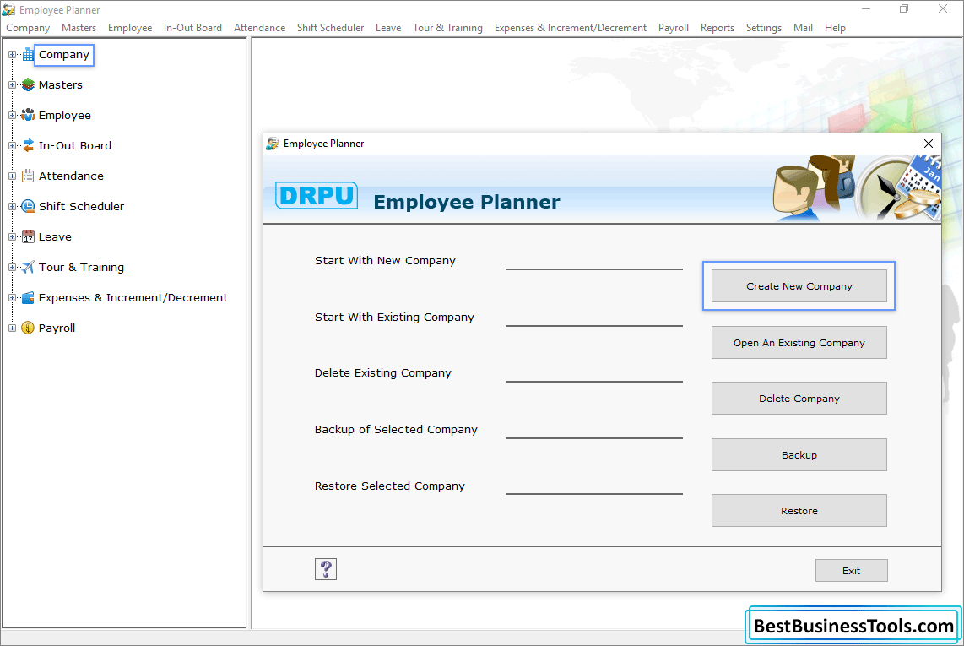This screenshot has width=964, height=646.
Task: Select In-Out Board label in tree
Action: [x=75, y=146]
